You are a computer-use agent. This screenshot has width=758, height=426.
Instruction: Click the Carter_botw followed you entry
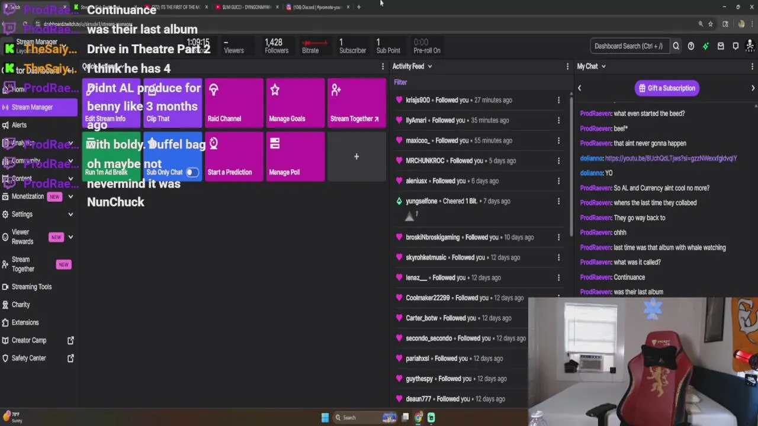(461, 318)
